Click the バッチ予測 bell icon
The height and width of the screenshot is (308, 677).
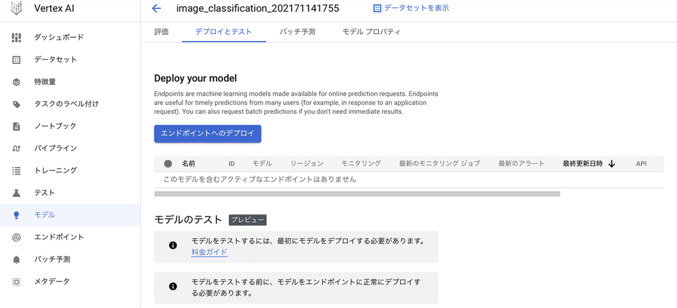coord(16,259)
